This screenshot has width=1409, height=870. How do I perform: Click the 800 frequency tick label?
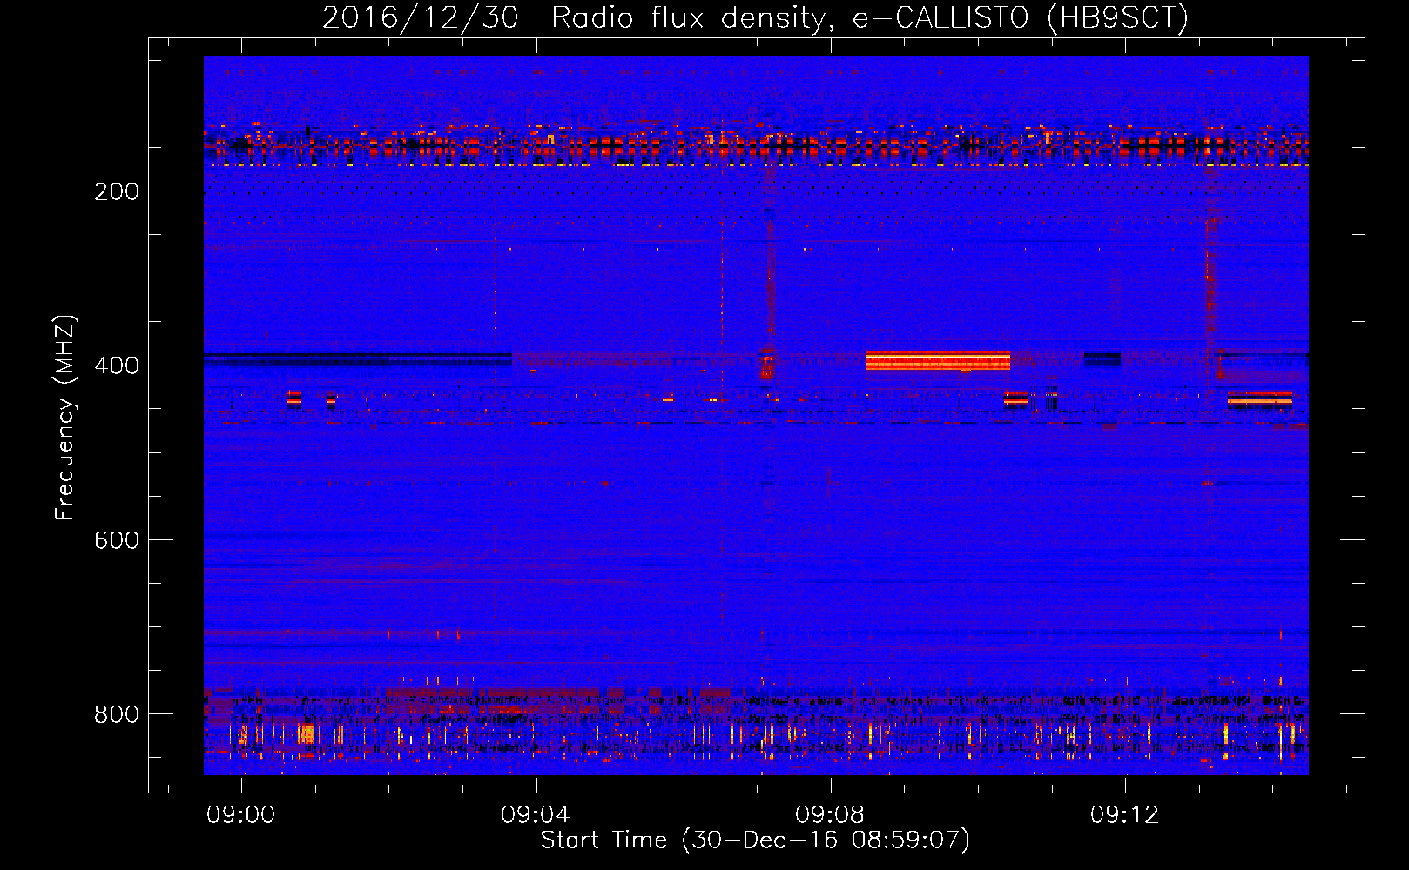[117, 714]
